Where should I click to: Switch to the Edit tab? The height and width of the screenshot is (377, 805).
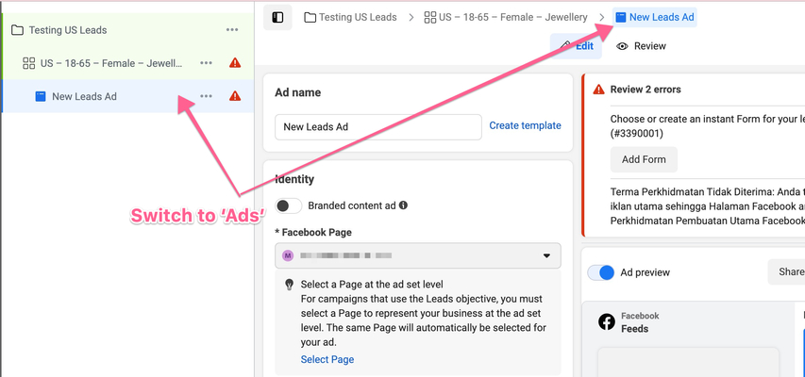(x=577, y=45)
